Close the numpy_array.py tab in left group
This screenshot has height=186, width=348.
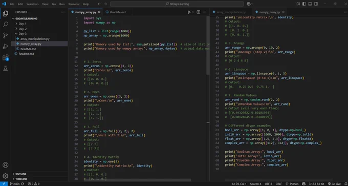99,12
